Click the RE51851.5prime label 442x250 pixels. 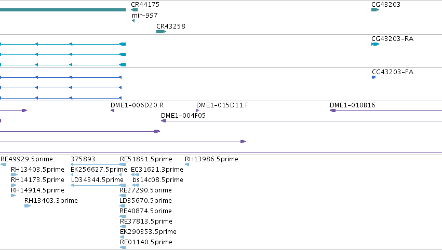click(146, 159)
